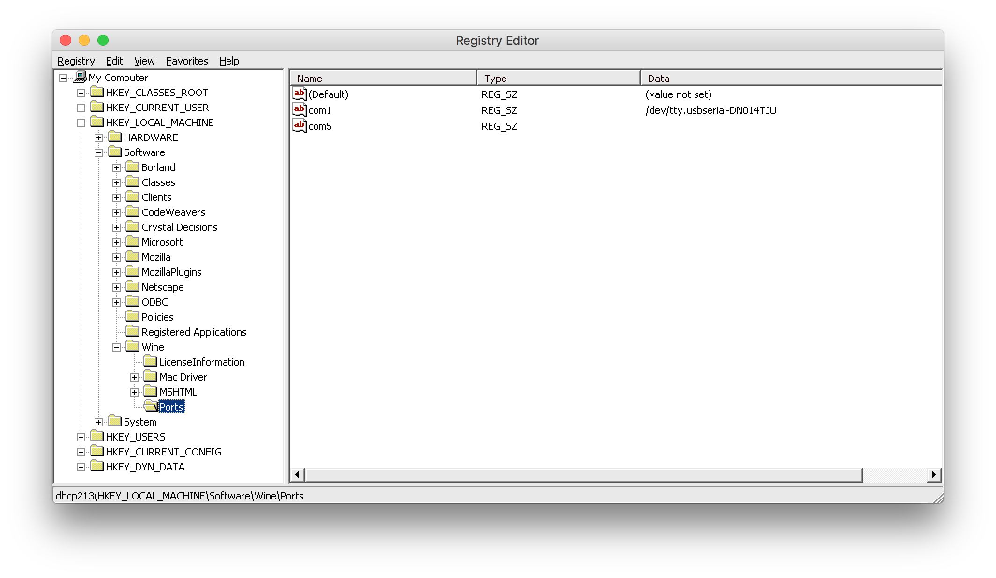
Task: Click the Data column header
Action: tap(791, 78)
